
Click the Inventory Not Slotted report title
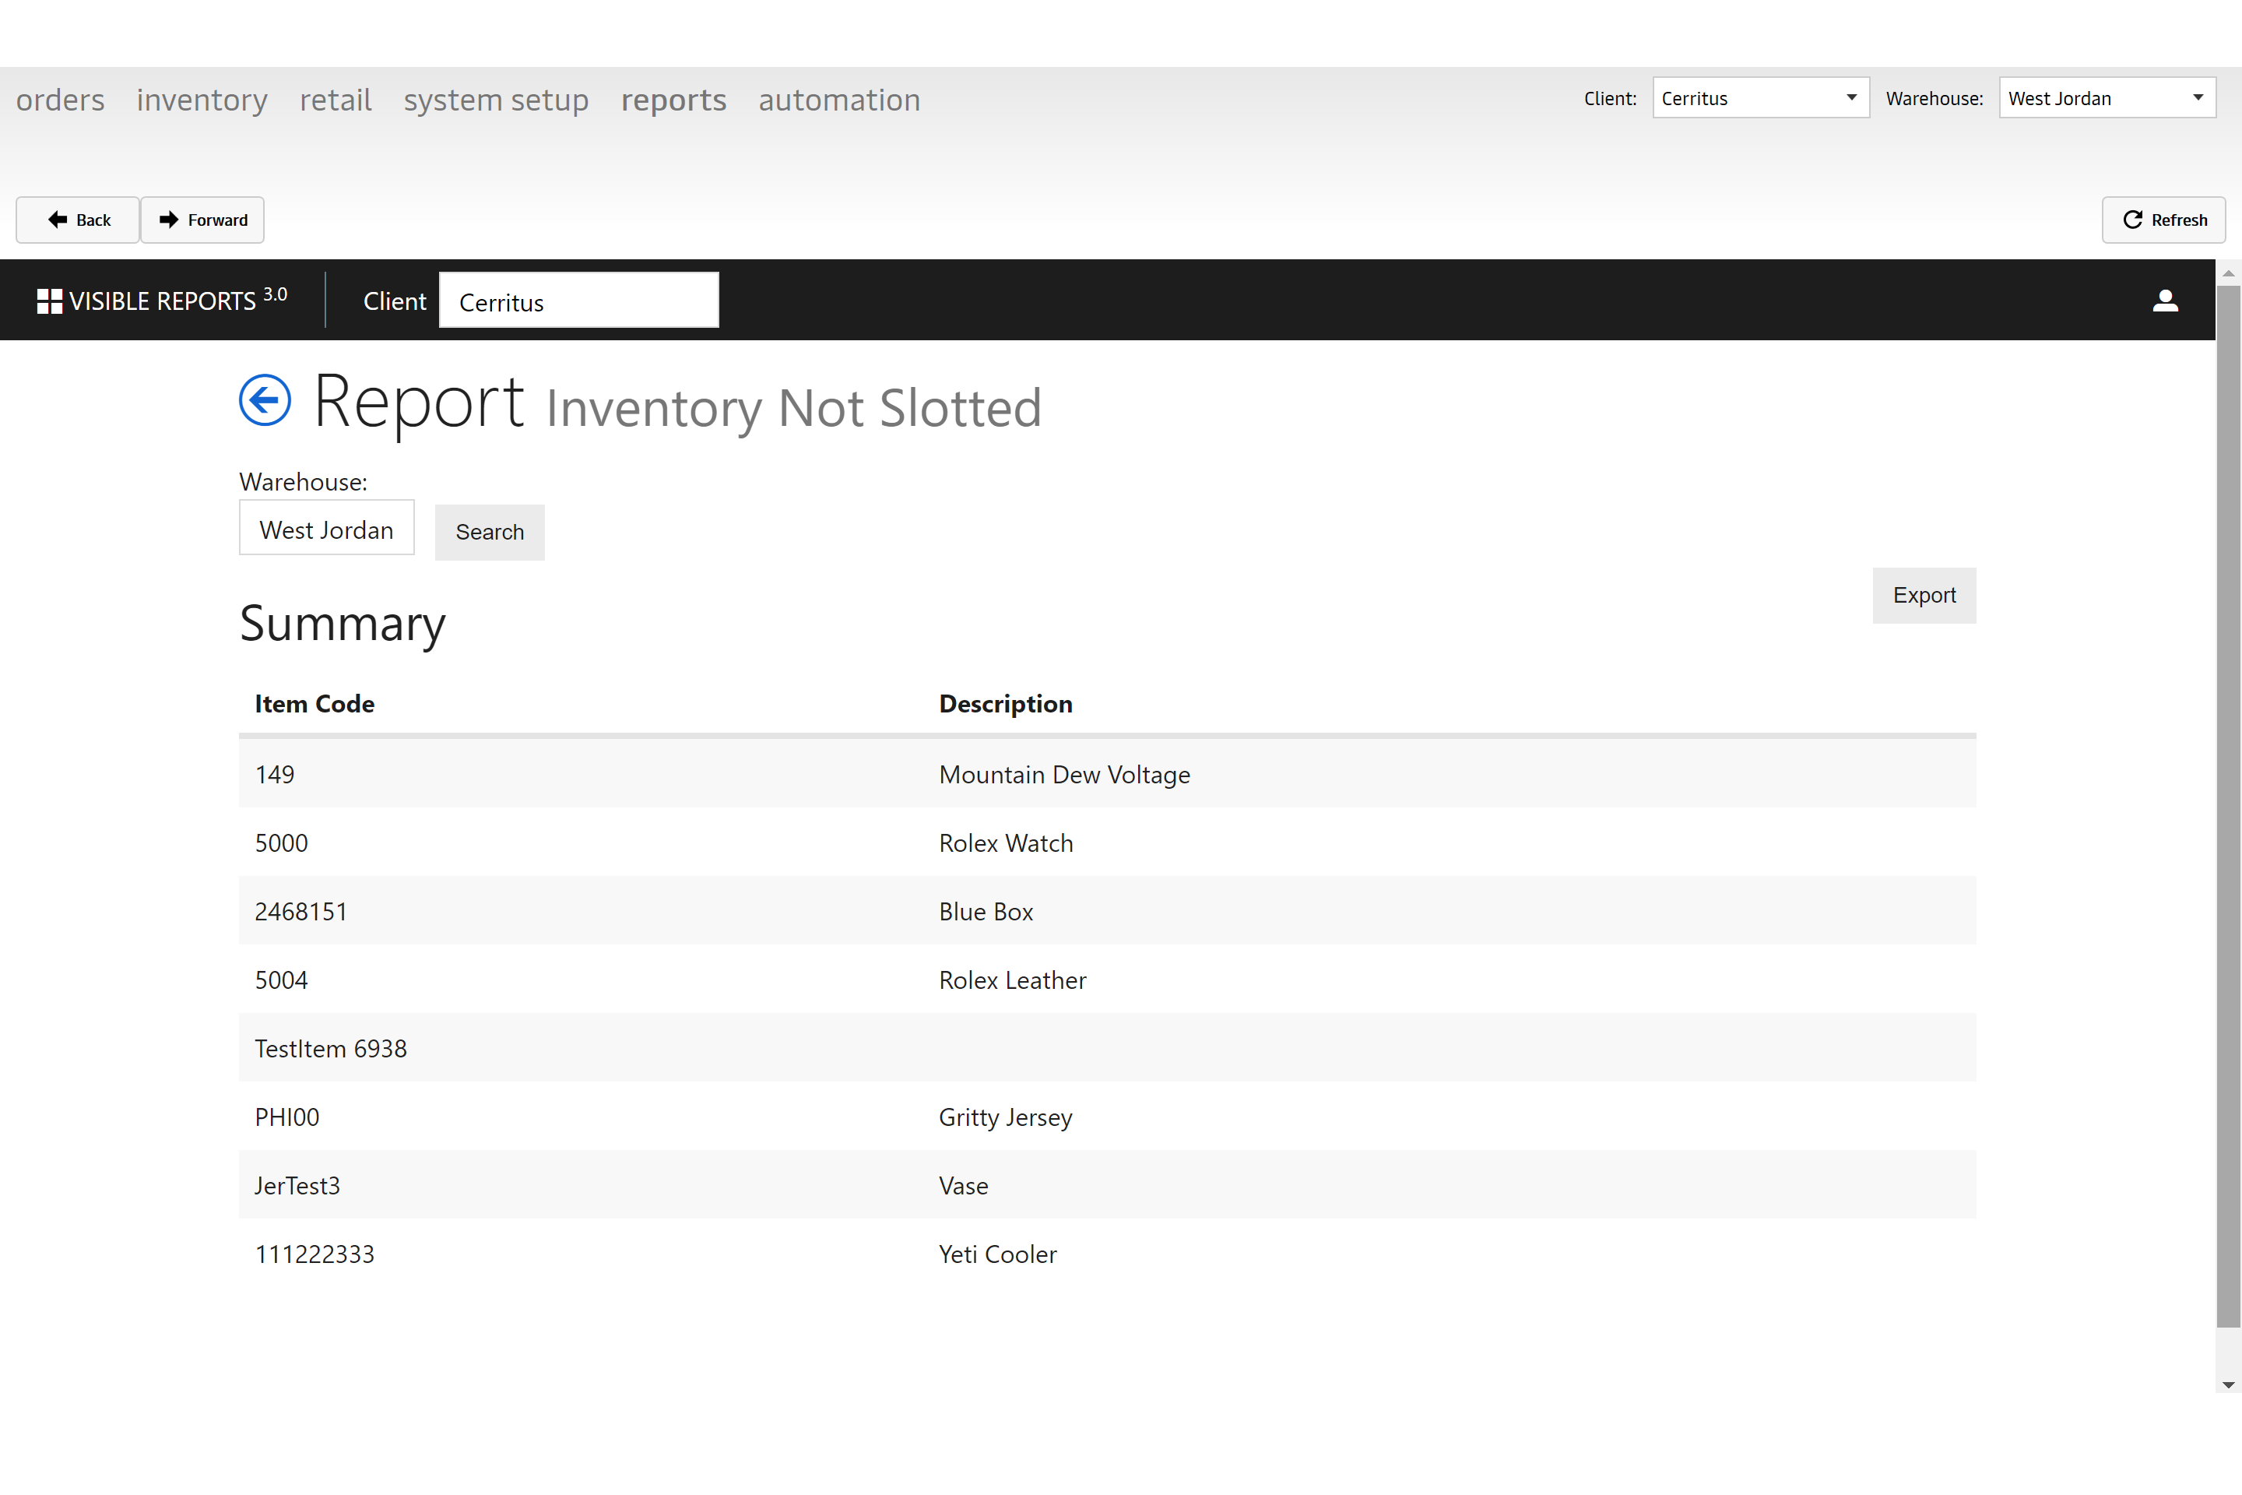click(x=794, y=408)
